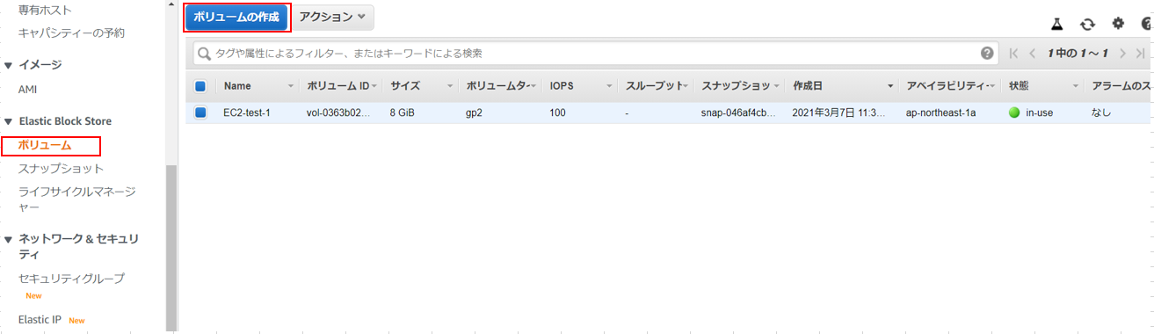Open サイズ column dropdown arrow

coord(450,86)
